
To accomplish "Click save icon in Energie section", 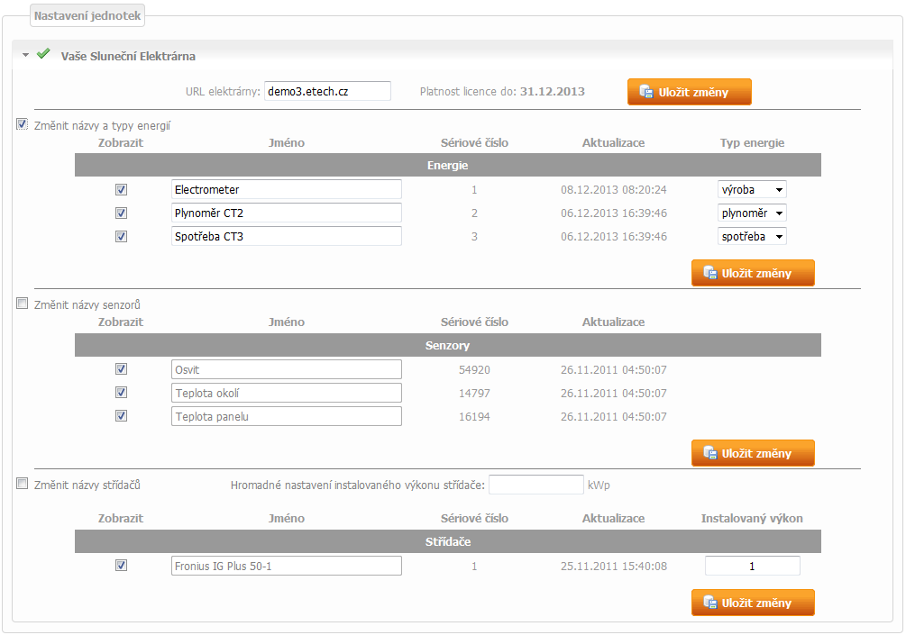I will 709,273.
